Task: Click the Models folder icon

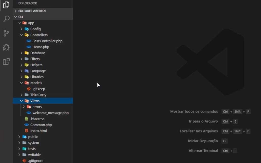Action: (27, 83)
